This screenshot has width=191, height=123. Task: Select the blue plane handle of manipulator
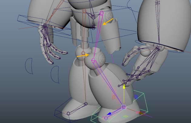coord(136,97)
